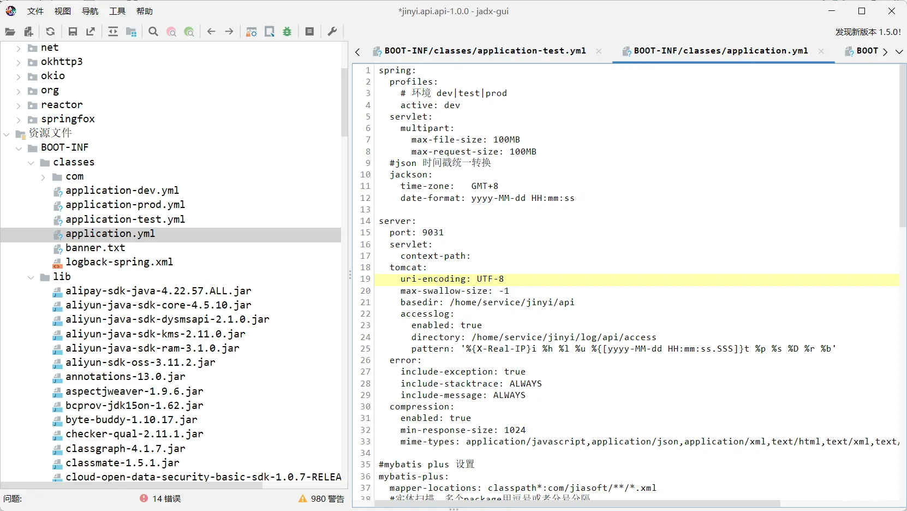This screenshot has height=511, width=907.
Task: Click the jadx application logo icon
Action: click(11, 11)
